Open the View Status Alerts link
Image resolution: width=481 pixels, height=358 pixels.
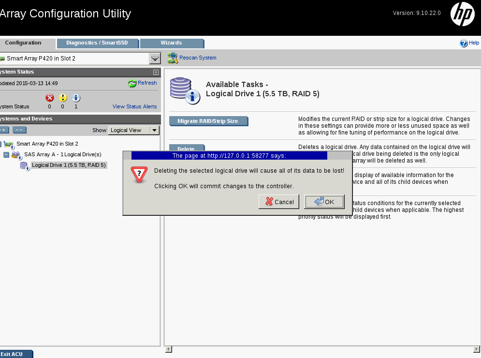[x=134, y=106]
